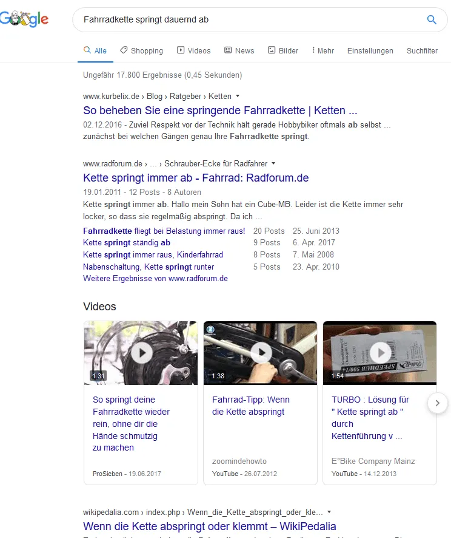451x538 pixels.
Task: Click the next arrow in video carousel
Action: [x=437, y=403]
